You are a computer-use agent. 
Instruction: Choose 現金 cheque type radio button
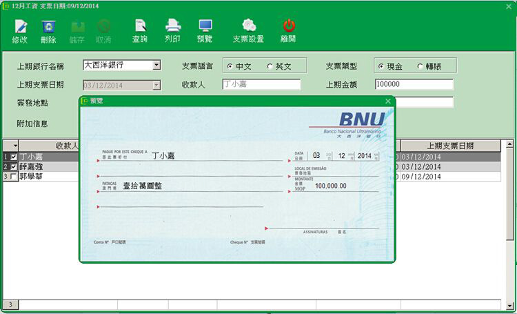(x=381, y=67)
